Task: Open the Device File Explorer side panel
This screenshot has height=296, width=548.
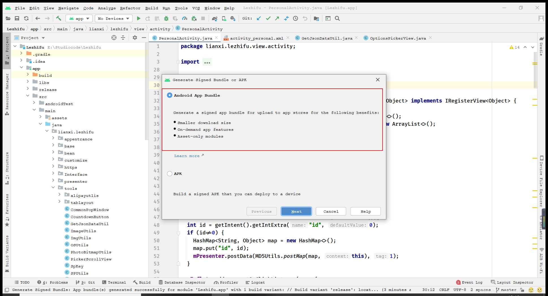Action: tap(541, 181)
